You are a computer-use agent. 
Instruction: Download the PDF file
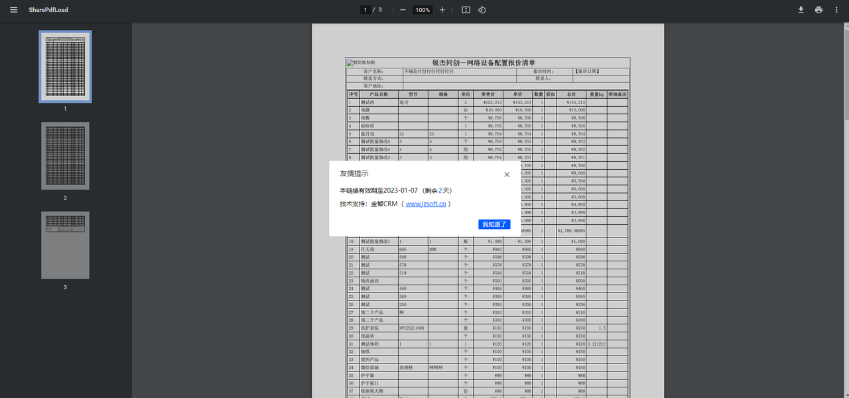click(801, 10)
